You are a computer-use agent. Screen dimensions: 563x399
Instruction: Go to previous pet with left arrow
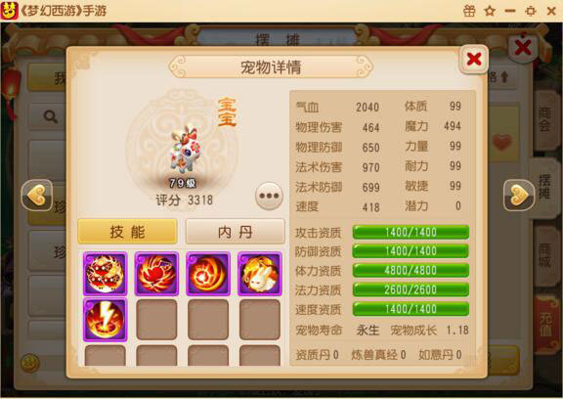pyautogui.click(x=37, y=196)
